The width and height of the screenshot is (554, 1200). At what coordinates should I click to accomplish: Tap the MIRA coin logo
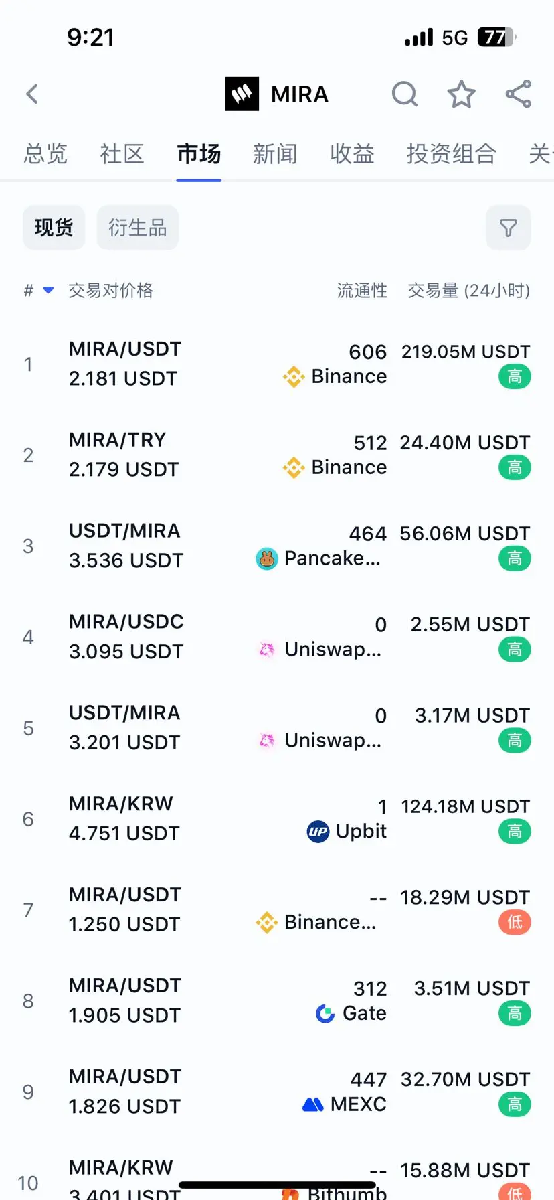pos(242,94)
